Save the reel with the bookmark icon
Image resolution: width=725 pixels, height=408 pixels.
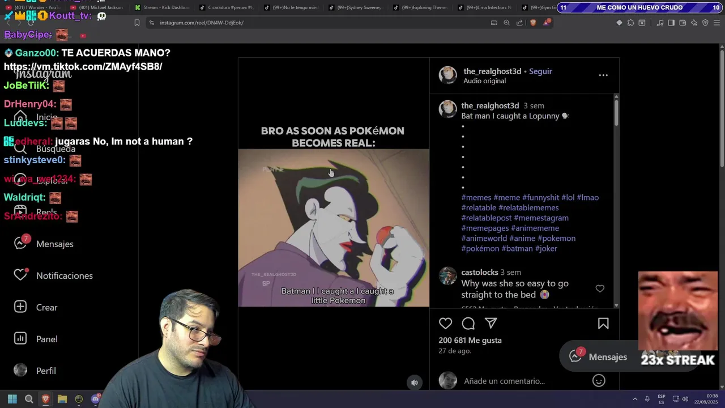point(603,324)
